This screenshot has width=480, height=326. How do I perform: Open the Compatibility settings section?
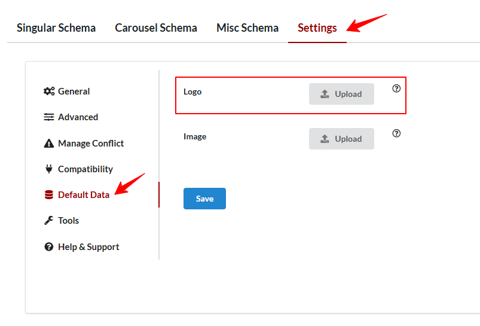[x=78, y=169]
